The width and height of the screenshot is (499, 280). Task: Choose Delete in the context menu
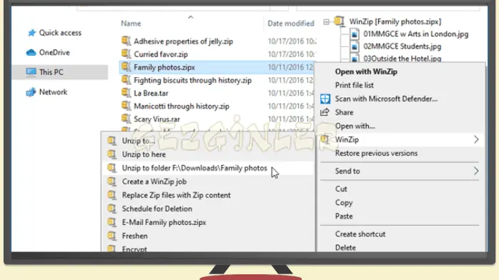point(345,248)
